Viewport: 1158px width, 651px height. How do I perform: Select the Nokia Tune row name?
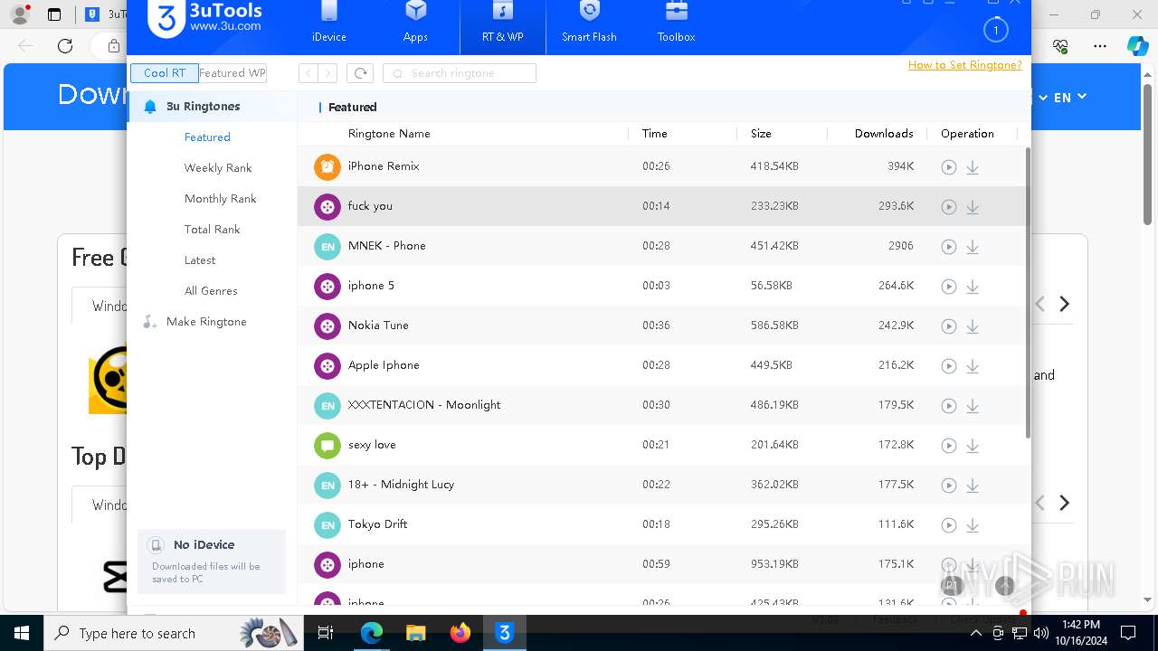coord(378,325)
